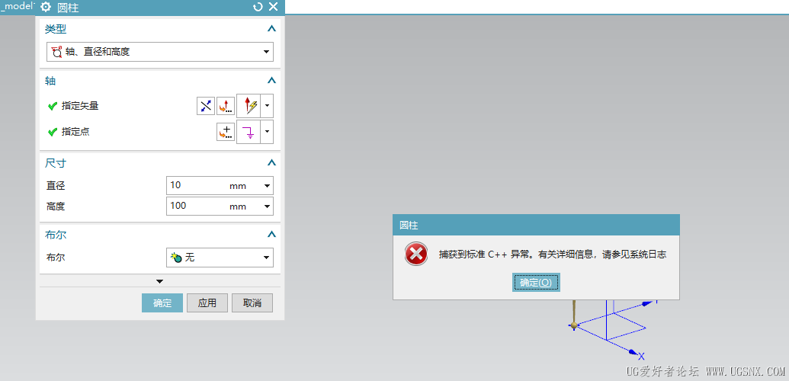789x381 pixels.
Task: Click the 确定 button in Cylinder dialog
Action: click(x=162, y=303)
